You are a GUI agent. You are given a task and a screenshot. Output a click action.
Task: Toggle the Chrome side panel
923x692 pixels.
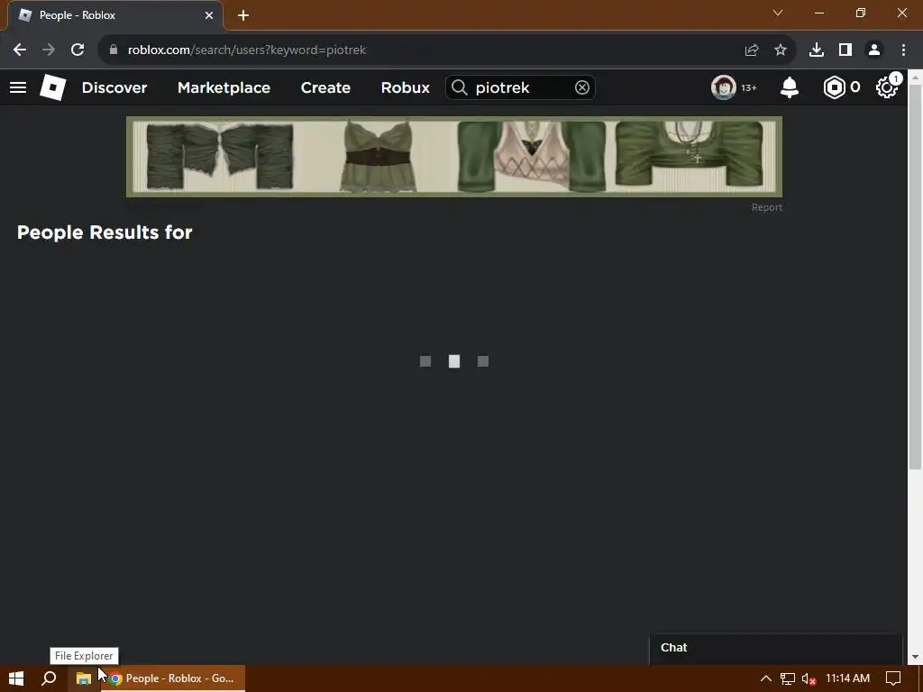coord(845,50)
